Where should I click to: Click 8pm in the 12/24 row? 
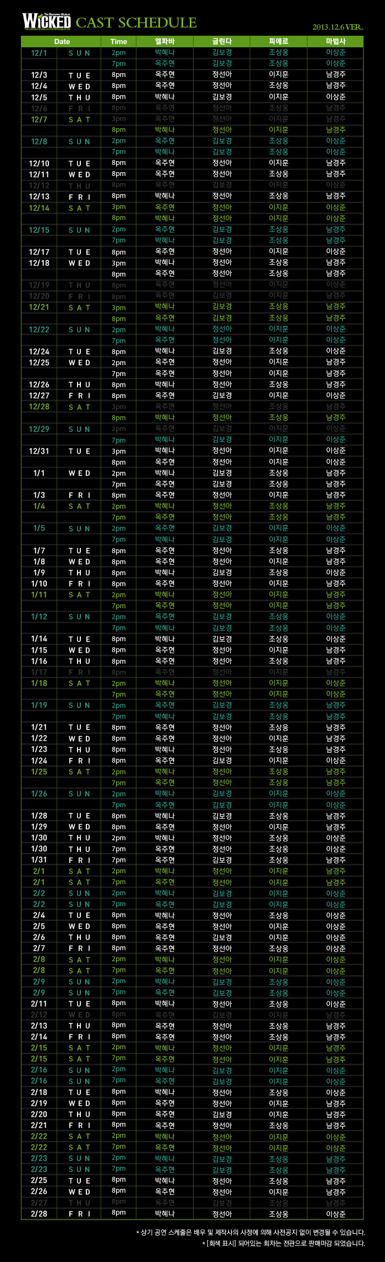coord(119,351)
